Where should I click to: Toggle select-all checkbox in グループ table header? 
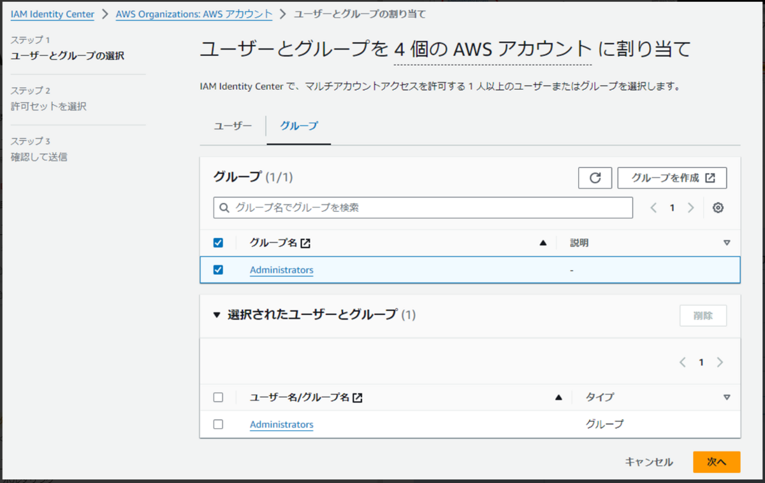(x=218, y=242)
